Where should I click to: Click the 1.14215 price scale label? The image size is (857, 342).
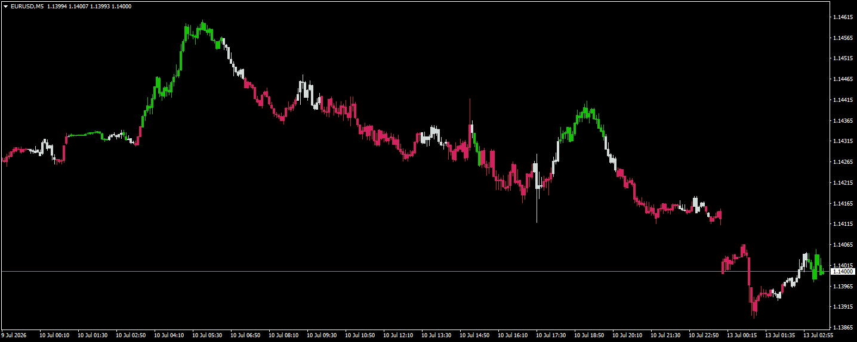tap(841, 183)
